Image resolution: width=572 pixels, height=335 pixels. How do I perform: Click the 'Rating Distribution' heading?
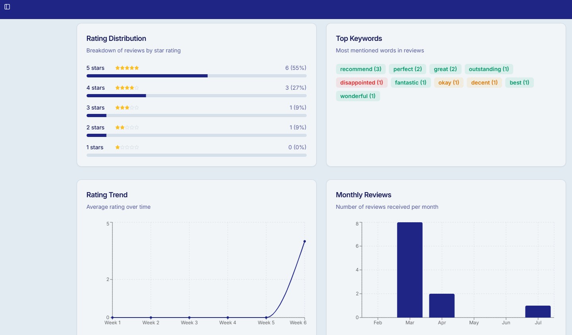click(x=116, y=39)
